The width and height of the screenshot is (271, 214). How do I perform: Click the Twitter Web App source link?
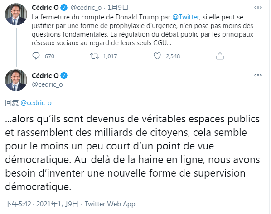(x=110, y=204)
